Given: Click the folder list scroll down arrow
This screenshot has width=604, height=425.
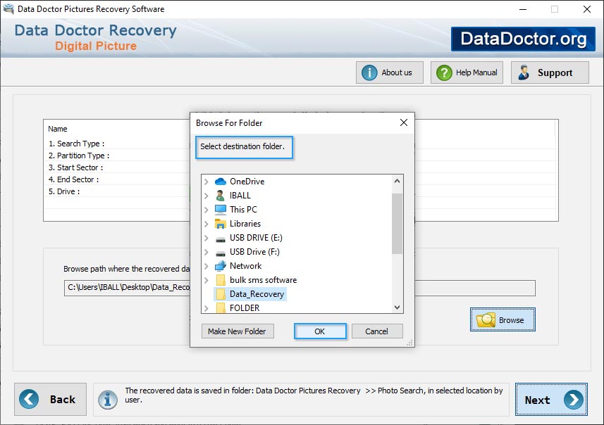Looking at the screenshot, I should click(x=397, y=307).
